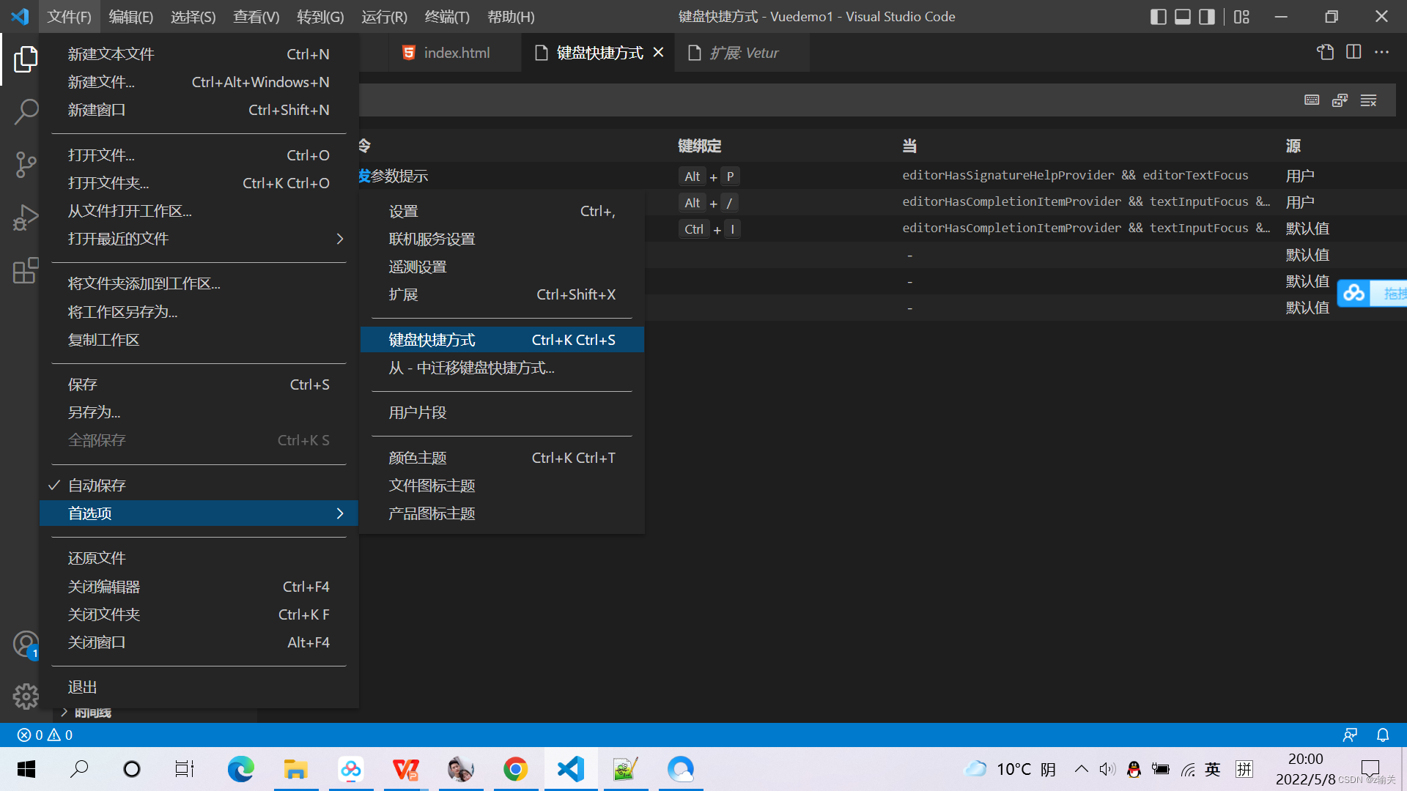
Task: Open the 终端(T) menu
Action: point(447,16)
